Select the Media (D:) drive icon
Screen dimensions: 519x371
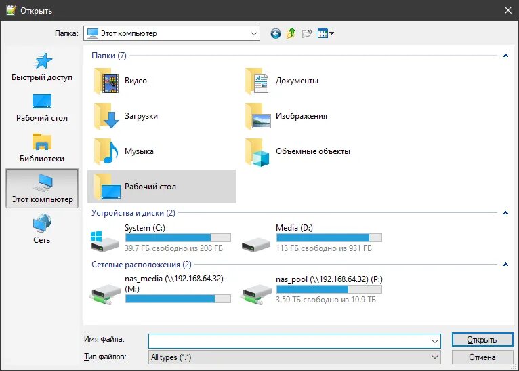click(x=256, y=244)
